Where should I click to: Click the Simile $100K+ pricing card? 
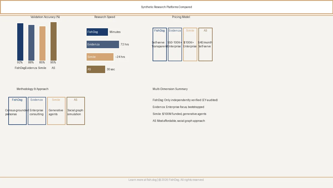click(190, 44)
